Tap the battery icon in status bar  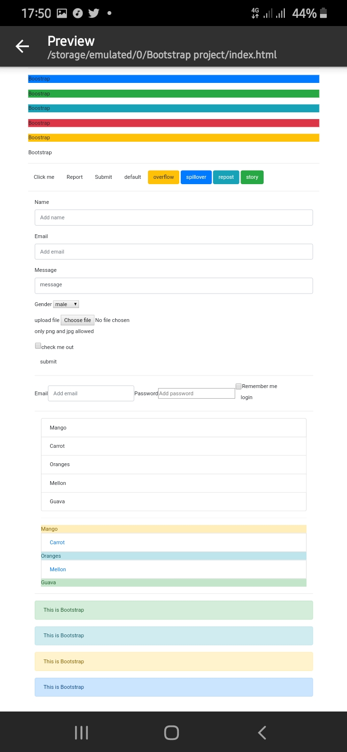[323, 13]
